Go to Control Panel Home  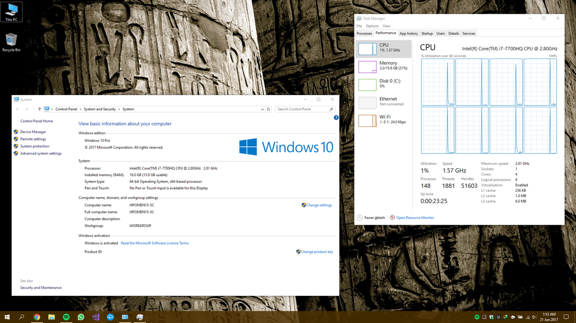(36, 121)
